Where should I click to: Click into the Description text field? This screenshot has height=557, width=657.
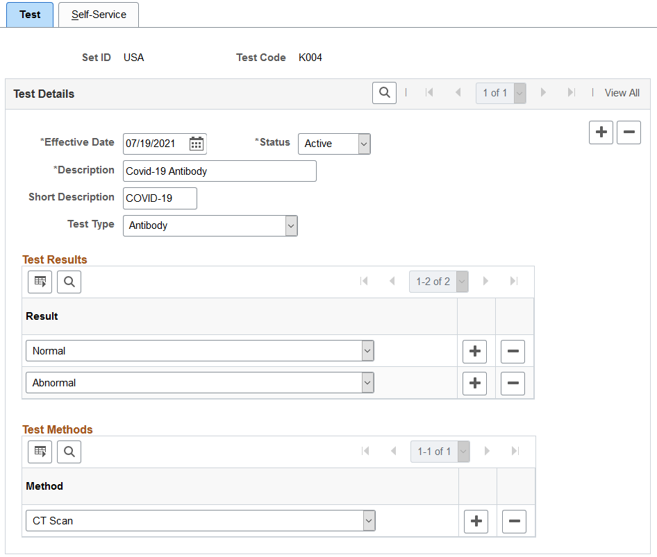click(x=219, y=171)
